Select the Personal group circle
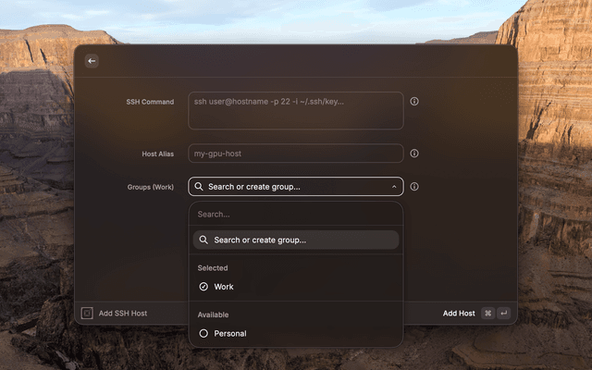The width and height of the screenshot is (592, 370). click(203, 333)
